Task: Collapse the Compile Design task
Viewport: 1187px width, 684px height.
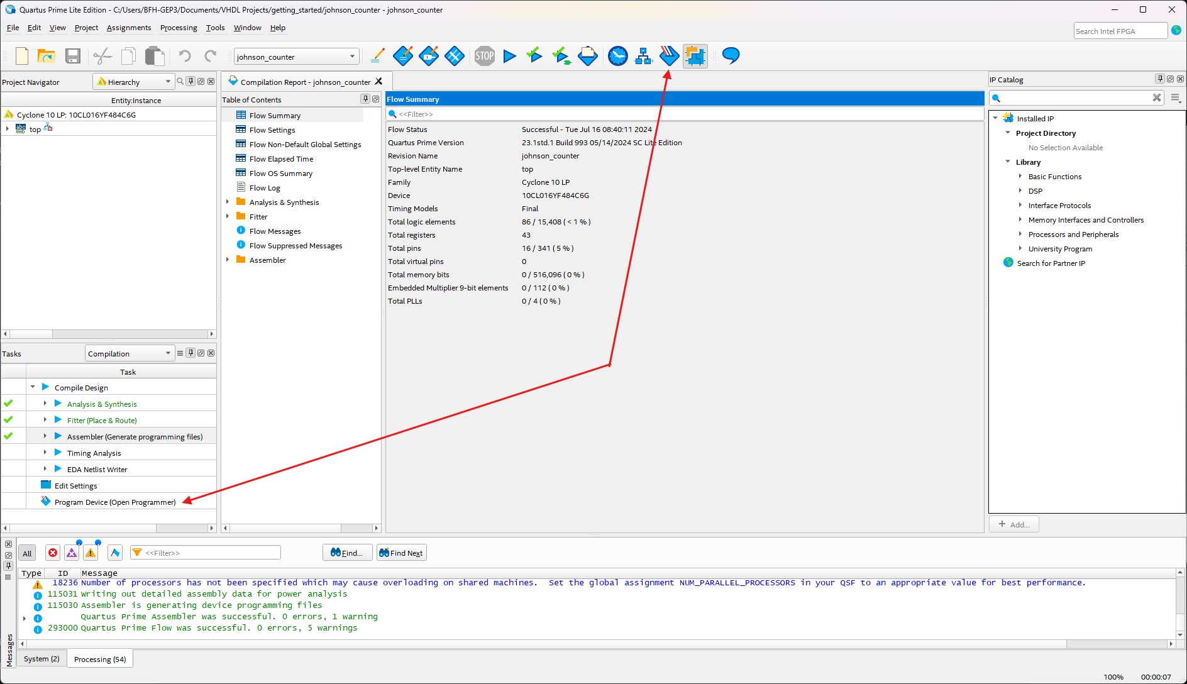Action: (x=33, y=387)
